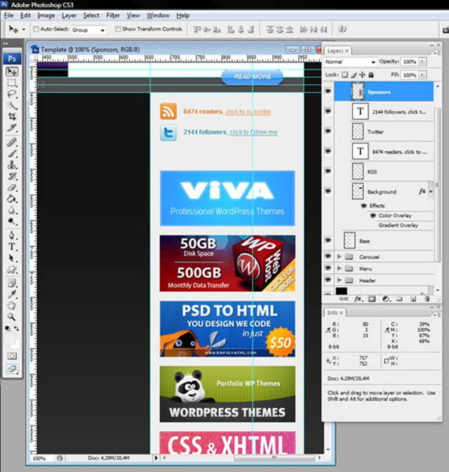
Task: Click the 'click to subscribe' link
Action: (x=248, y=112)
